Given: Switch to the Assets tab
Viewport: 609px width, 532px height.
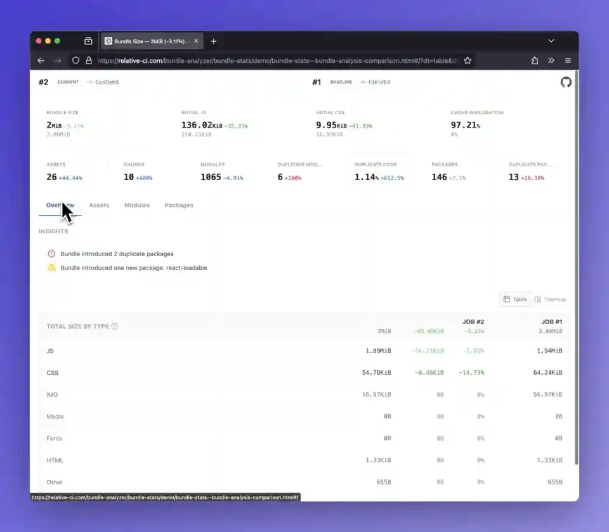Looking at the screenshot, I should click(99, 205).
